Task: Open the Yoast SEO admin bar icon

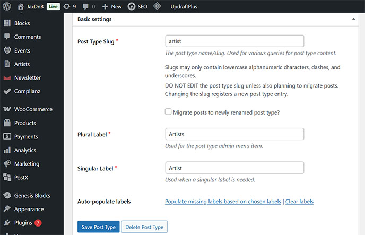Action: click(132, 6)
